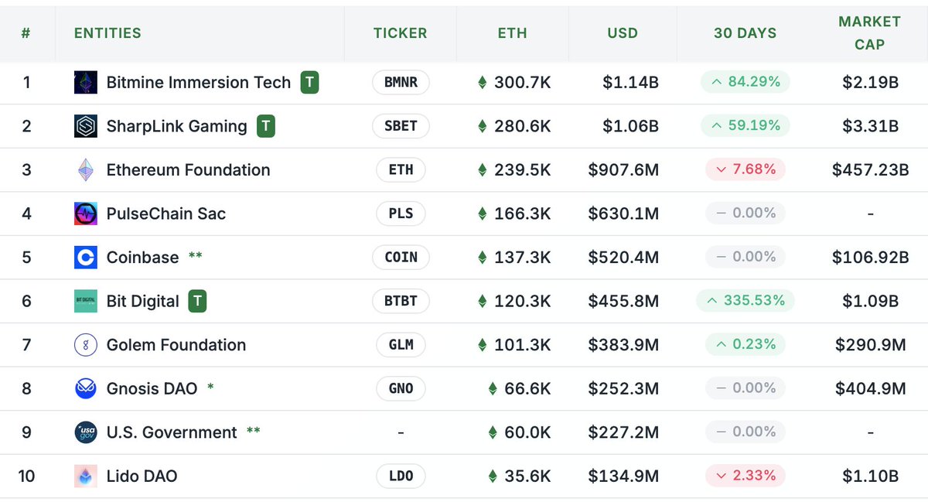Image resolution: width=928 pixels, height=502 pixels.
Task: Click the U.S. Government usa.gov logo
Action: pyautogui.click(x=86, y=432)
